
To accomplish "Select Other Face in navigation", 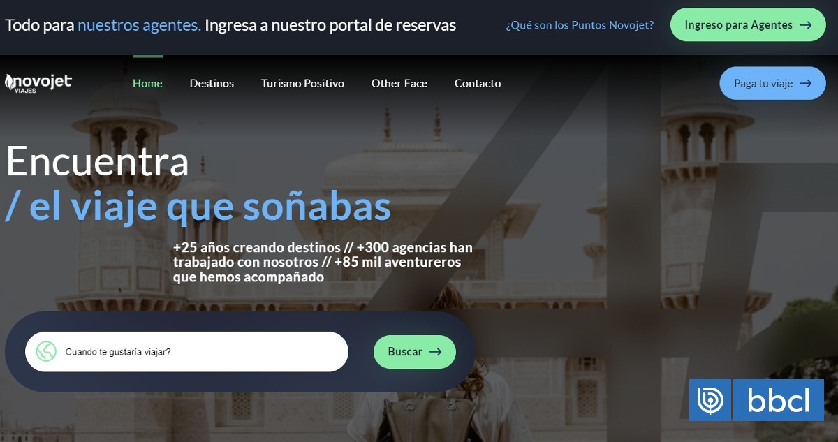I will 399,83.
